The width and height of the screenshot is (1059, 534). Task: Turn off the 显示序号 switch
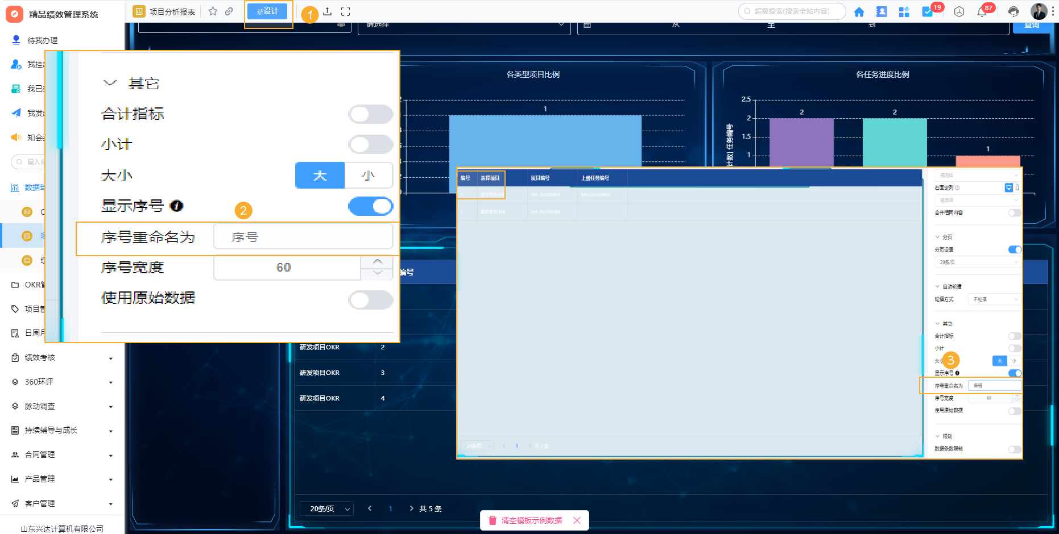(370, 206)
